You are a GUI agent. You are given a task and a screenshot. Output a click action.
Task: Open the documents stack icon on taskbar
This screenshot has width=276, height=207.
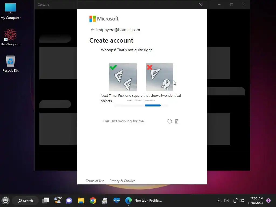(x=105, y=201)
